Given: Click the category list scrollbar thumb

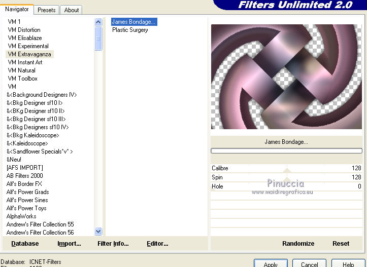Looking at the screenshot, I should coord(98,39).
